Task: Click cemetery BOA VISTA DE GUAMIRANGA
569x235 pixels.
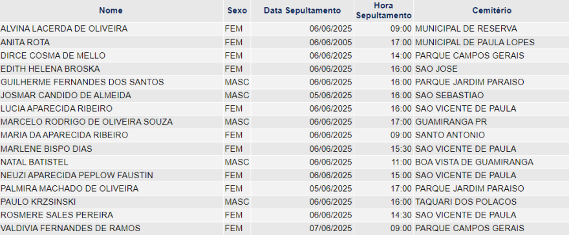Action: tap(475, 162)
